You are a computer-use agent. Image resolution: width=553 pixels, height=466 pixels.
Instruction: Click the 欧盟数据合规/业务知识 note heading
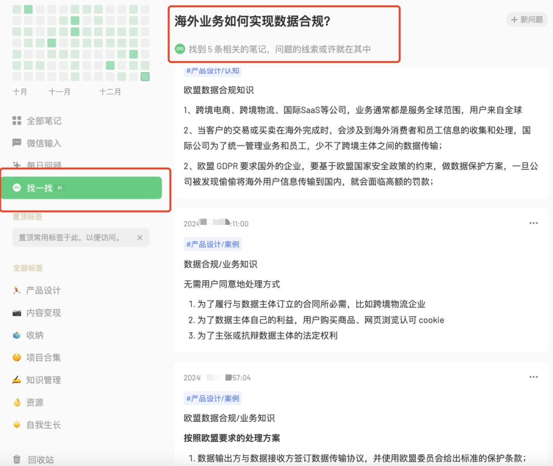229,418
